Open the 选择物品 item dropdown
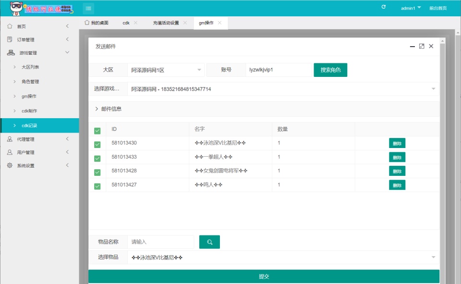Screen dimensions: 461x284 [283, 257]
